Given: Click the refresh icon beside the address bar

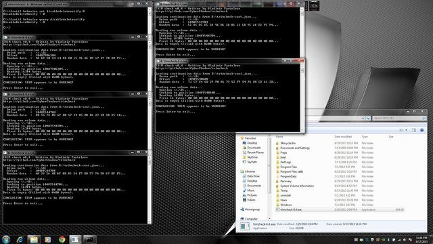Looking at the screenshot, I should point(368,118).
